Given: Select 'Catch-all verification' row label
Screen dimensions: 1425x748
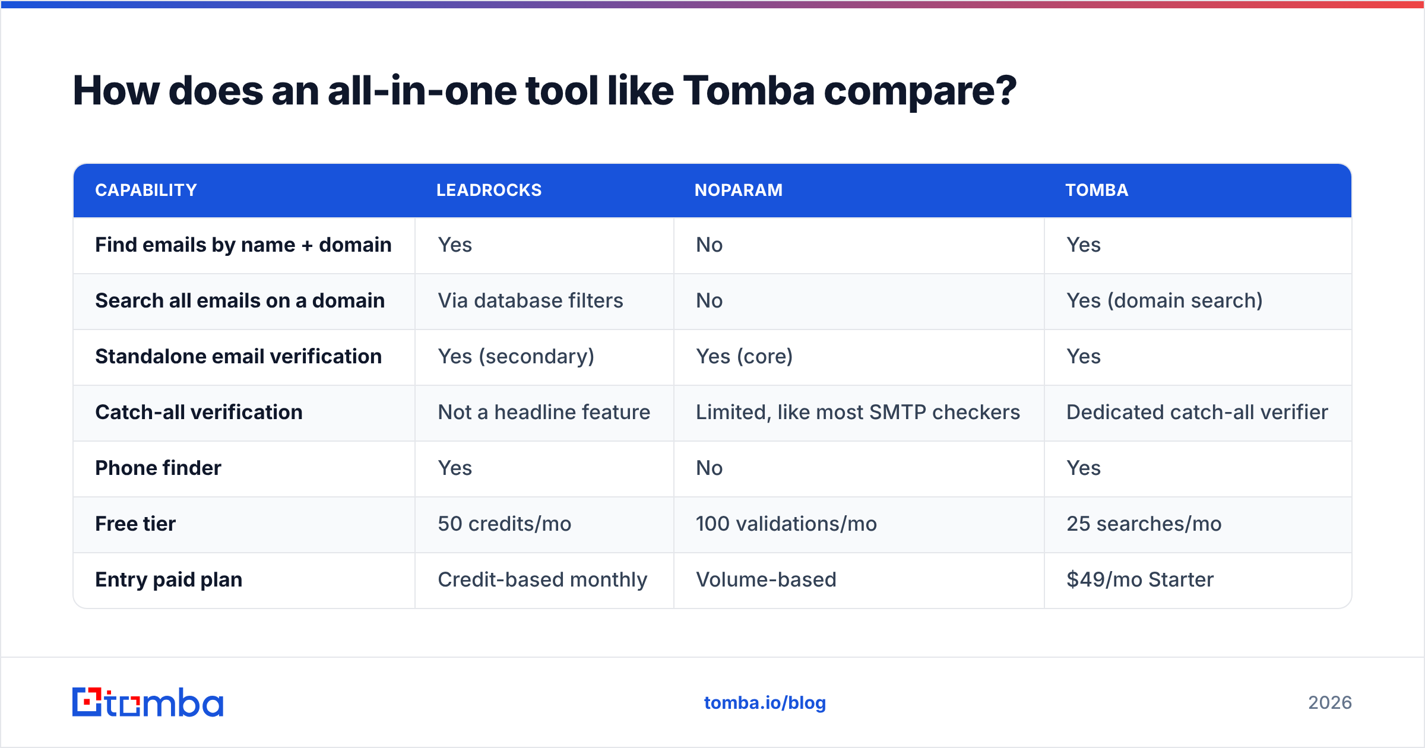Looking at the screenshot, I should (x=199, y=412).
